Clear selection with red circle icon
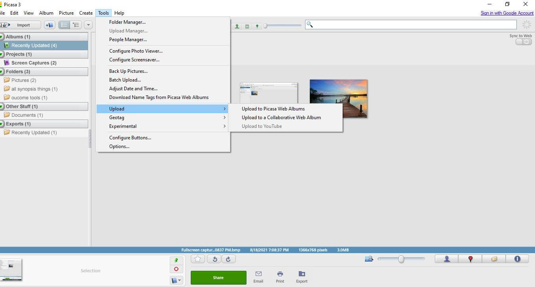The image size is (535, 287). coord(176,269)
